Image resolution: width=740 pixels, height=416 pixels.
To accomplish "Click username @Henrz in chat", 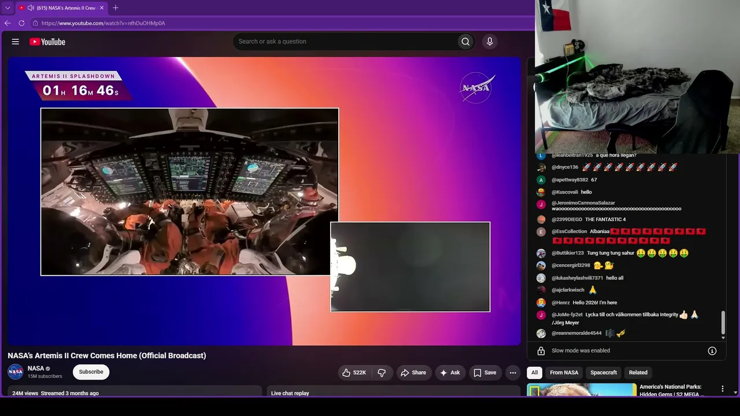I will tap(561, 303).
